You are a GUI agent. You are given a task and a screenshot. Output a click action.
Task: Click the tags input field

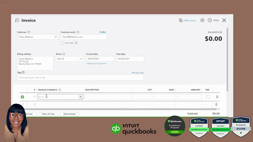click(x=80, y=77)
